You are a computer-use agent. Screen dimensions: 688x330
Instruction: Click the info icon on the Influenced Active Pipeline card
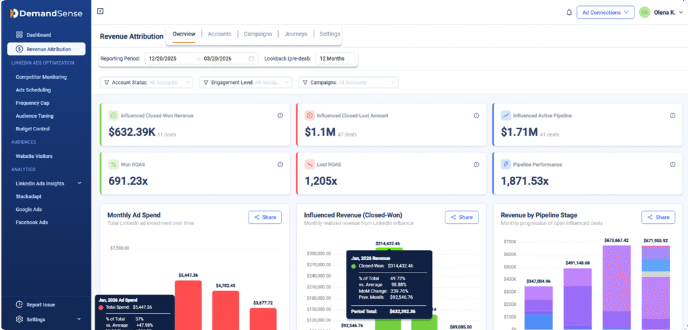coord(673,116)
